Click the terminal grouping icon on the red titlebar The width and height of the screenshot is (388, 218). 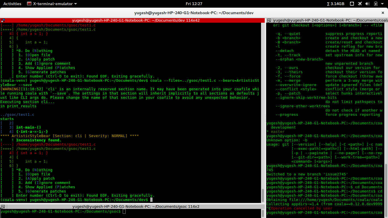pyautogui.click(x=3, y=20)
